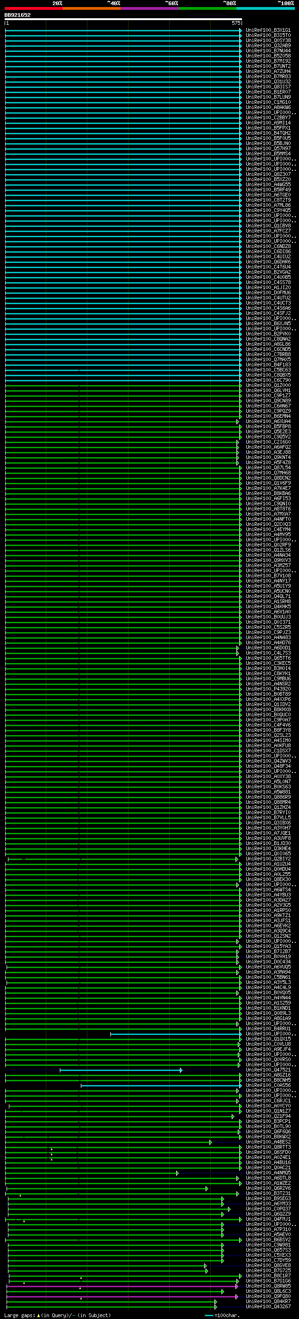
Task: Open hit UniRef100_A8GZ16
Action: 268,1075
